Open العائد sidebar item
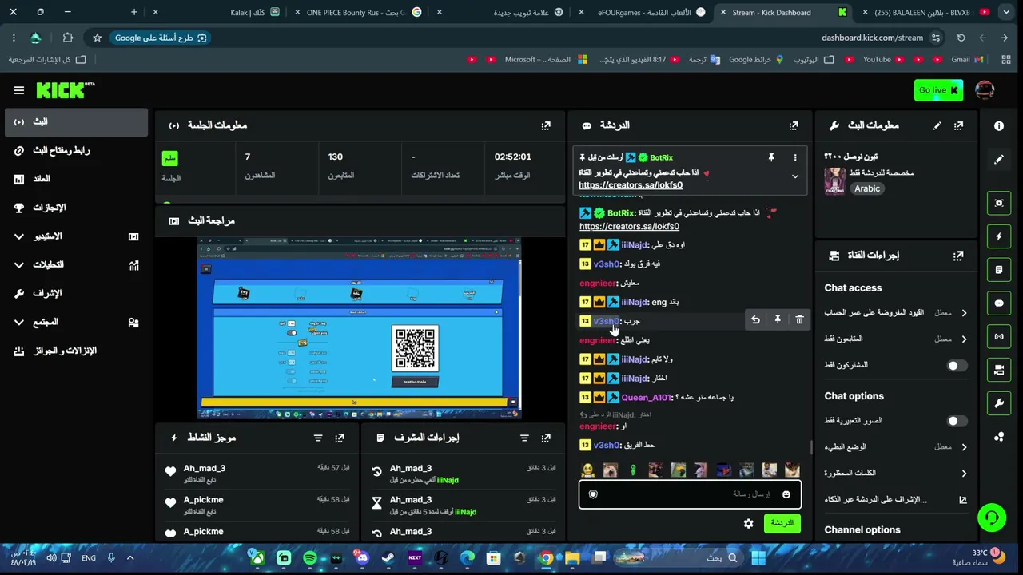This screenshot has height=575, width=1023. [x=74, y=179]
